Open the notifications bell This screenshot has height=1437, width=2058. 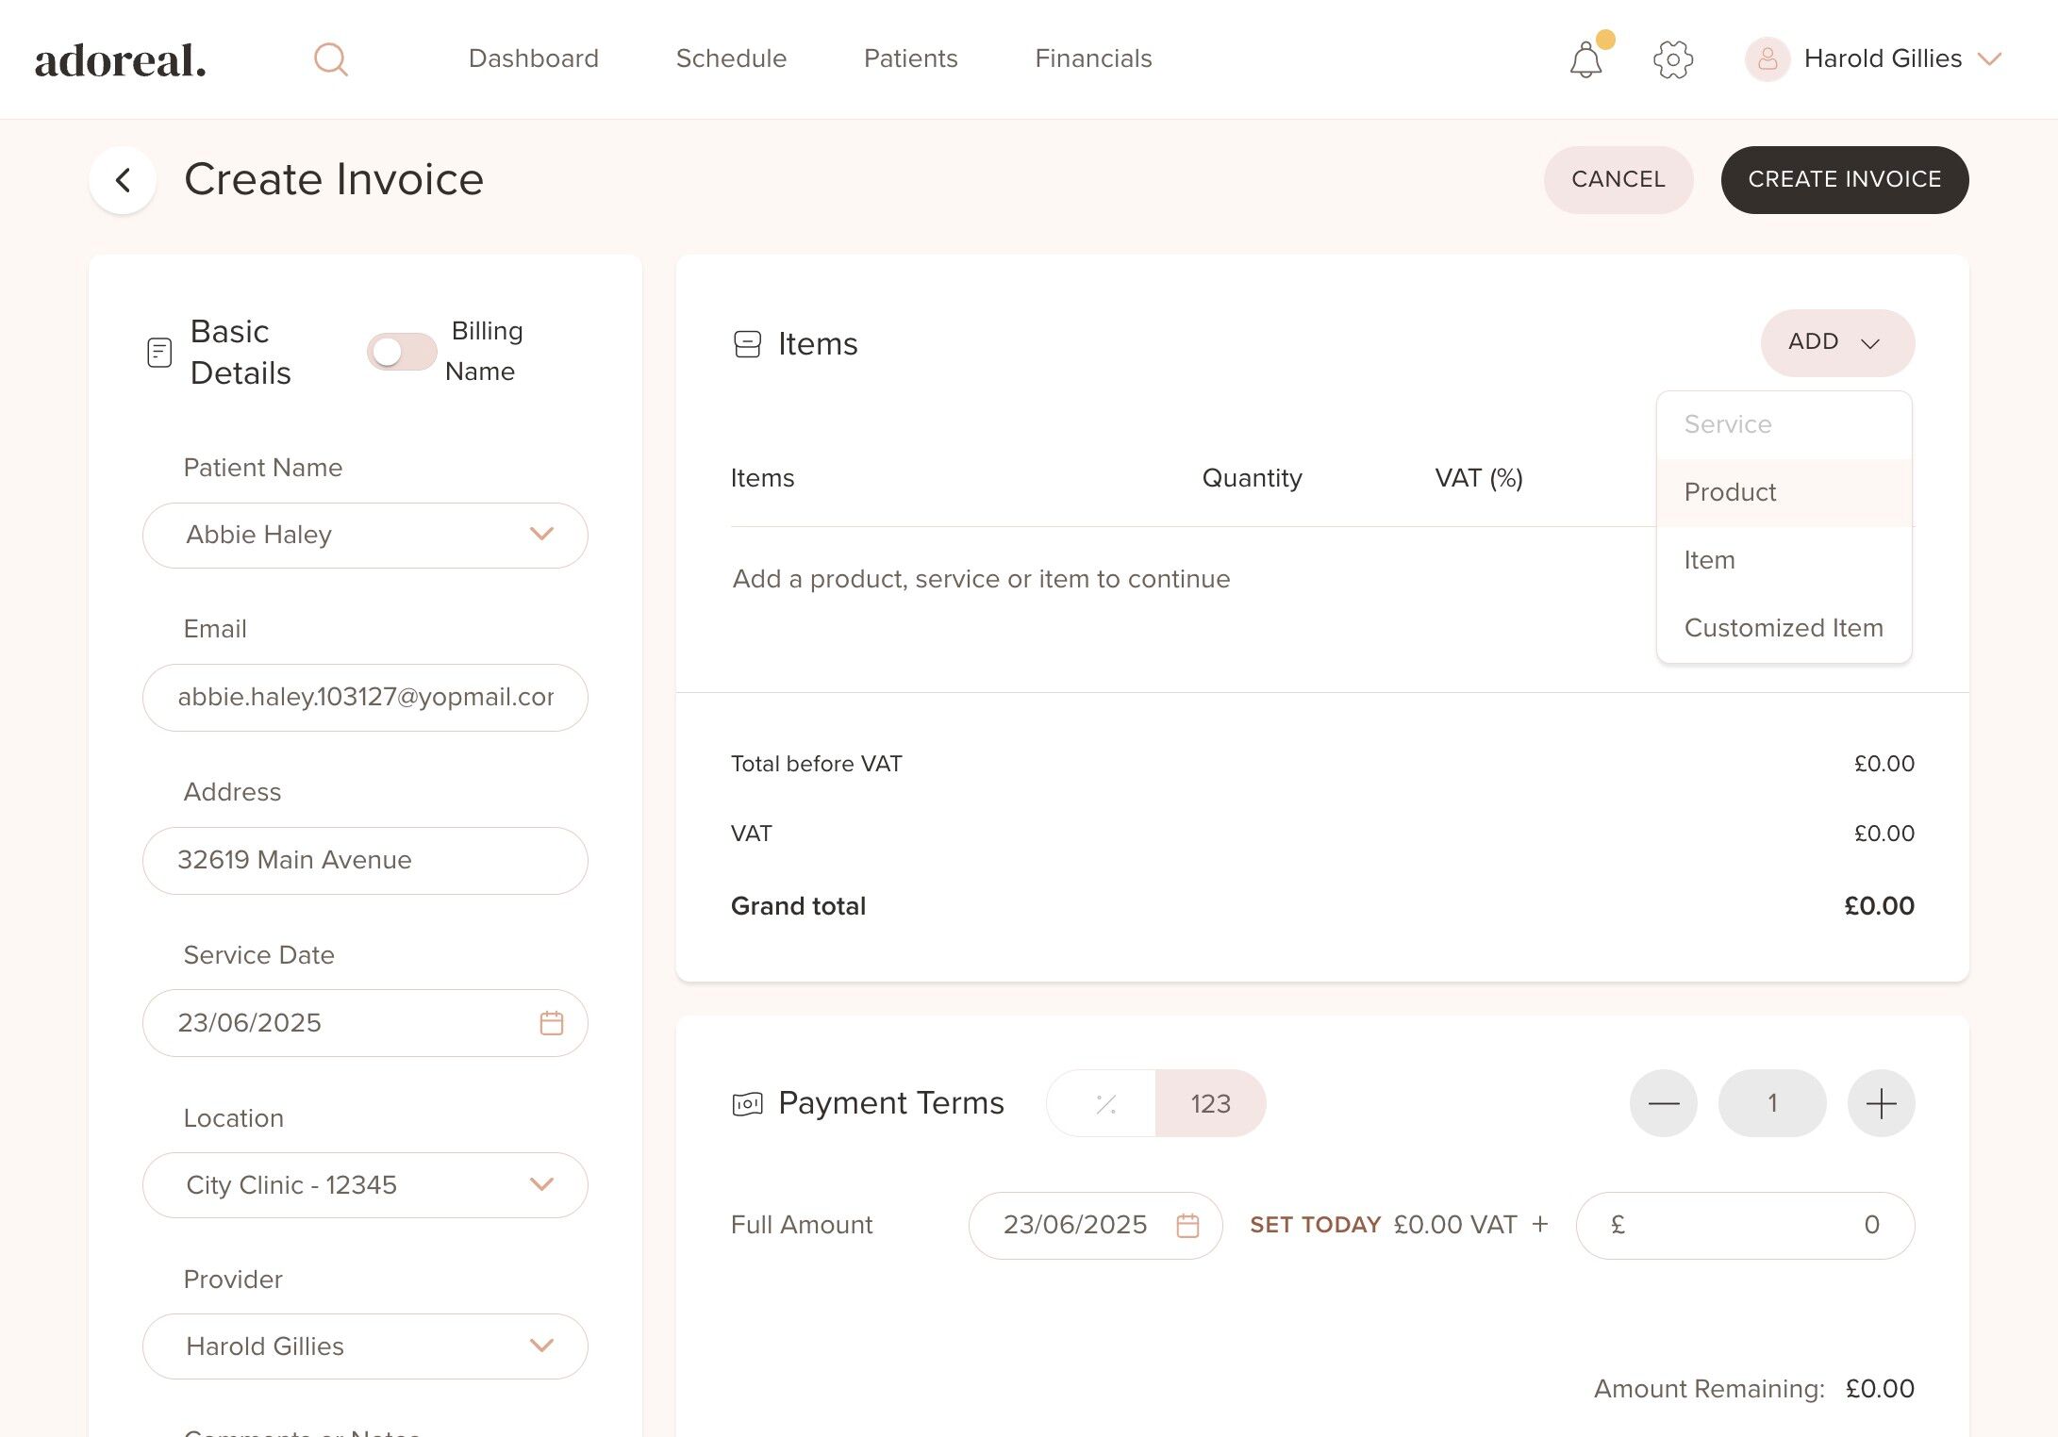click(1585, 59)
